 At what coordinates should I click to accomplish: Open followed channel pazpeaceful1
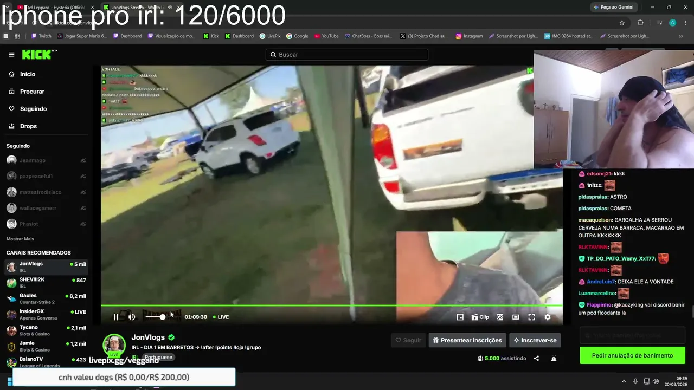tap(46, 176)
